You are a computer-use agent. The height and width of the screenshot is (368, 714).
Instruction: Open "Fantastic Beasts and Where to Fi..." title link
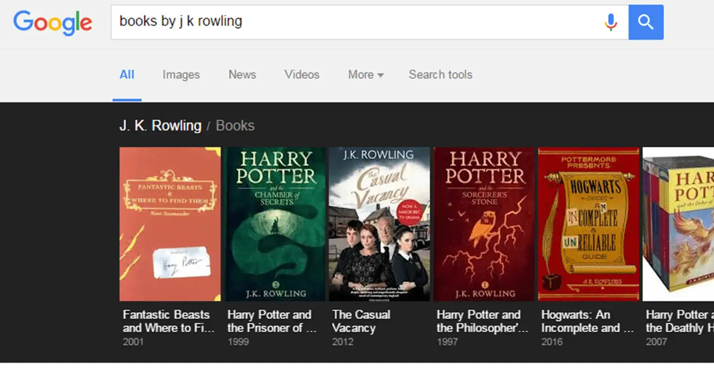(168, 321)
